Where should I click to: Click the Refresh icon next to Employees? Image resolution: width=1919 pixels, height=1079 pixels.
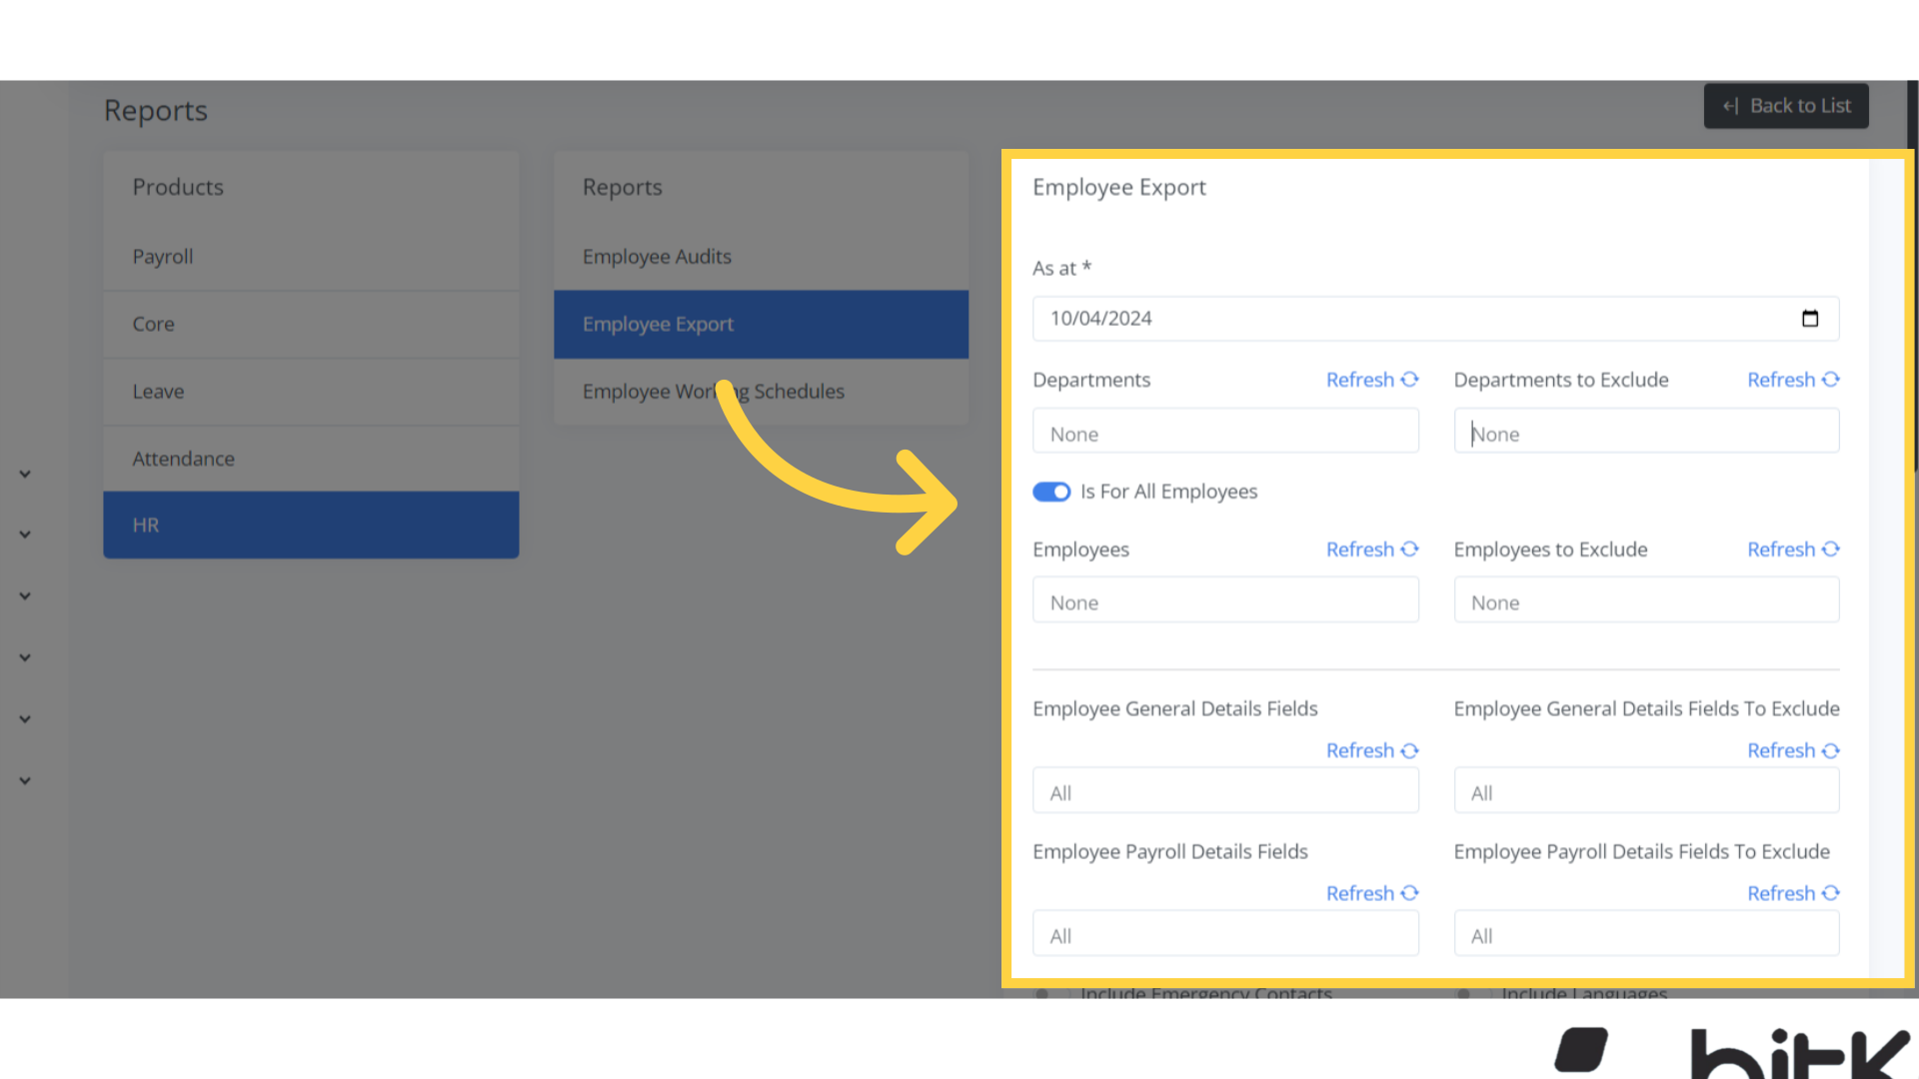[1409, 548]
